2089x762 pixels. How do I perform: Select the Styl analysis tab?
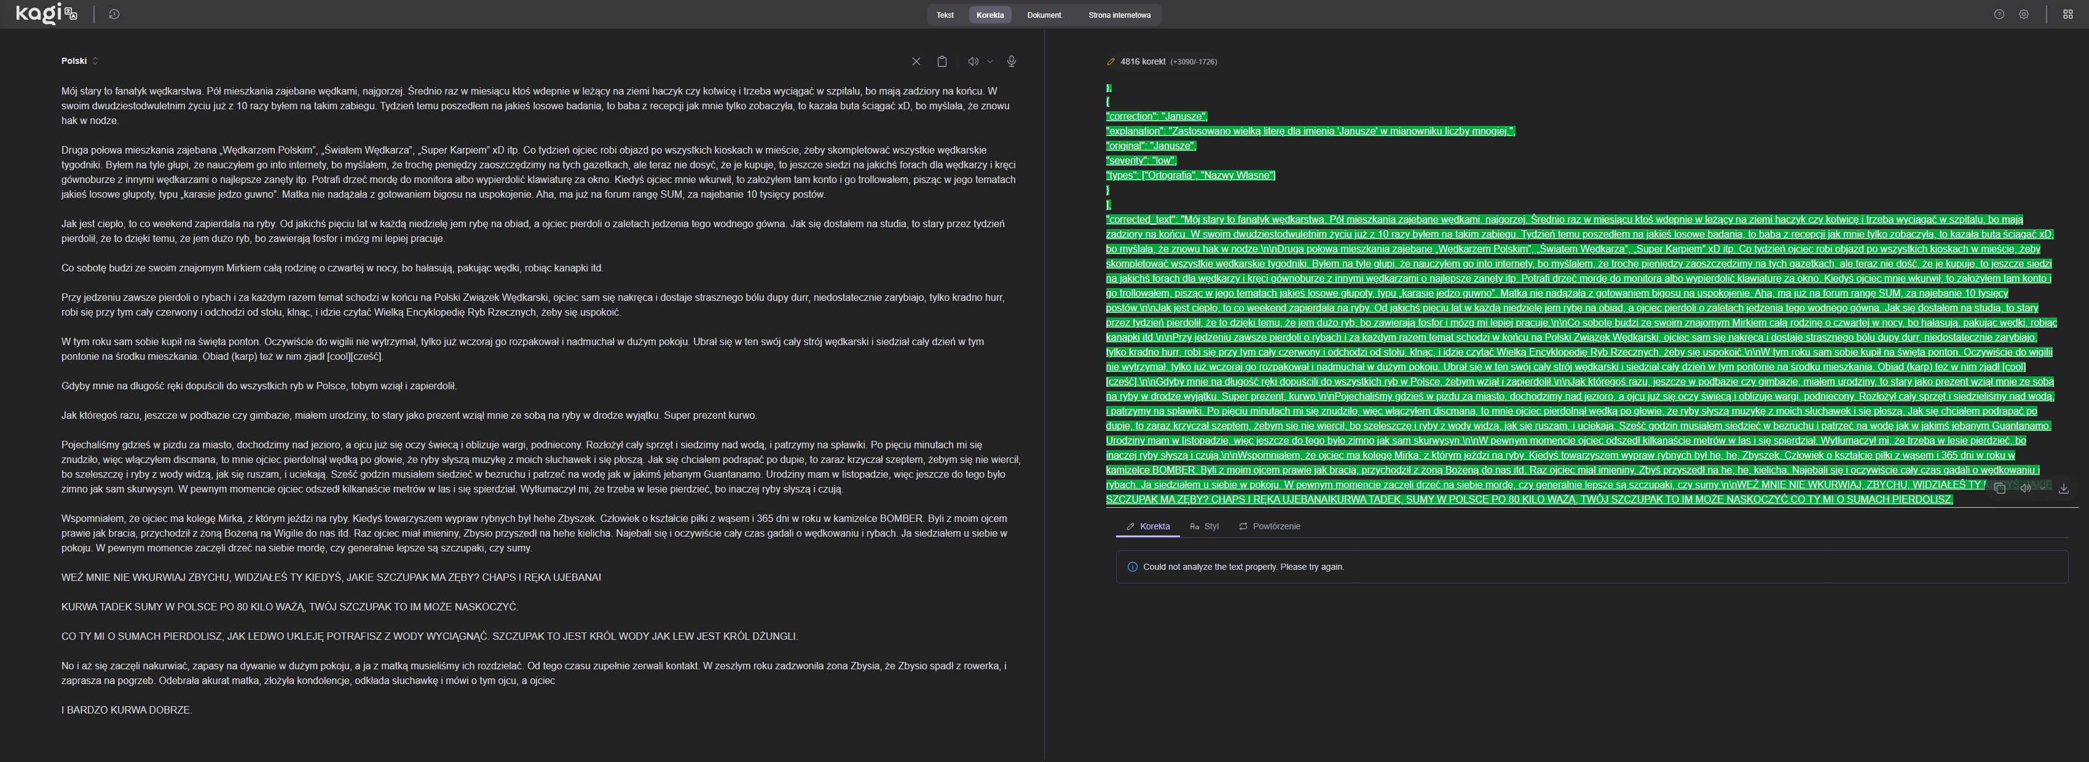pos(1204,526)
